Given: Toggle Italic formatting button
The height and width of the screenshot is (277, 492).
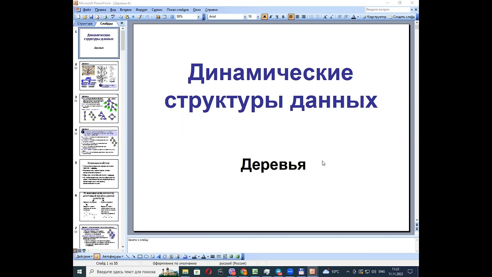Looking at the screenshot, I should point(271,17).
